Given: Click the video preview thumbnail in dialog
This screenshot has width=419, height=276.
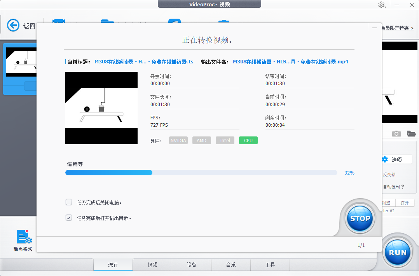Looking at the screenshot, I should point(101,108).
